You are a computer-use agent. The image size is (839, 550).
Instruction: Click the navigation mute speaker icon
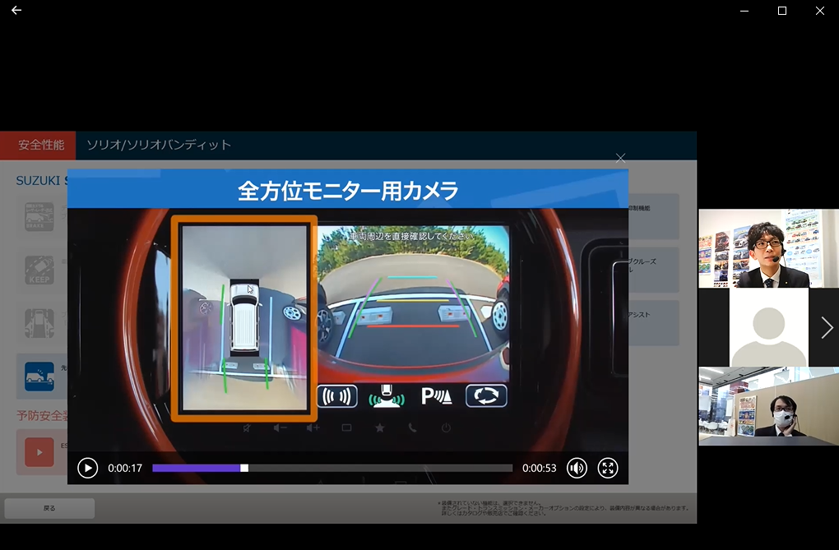pyautogui.click(x=247, y=428)
